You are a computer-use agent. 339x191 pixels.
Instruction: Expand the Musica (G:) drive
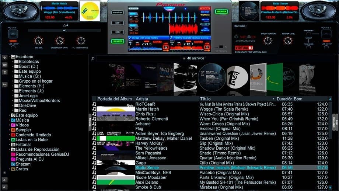click(x=13, y=76)
